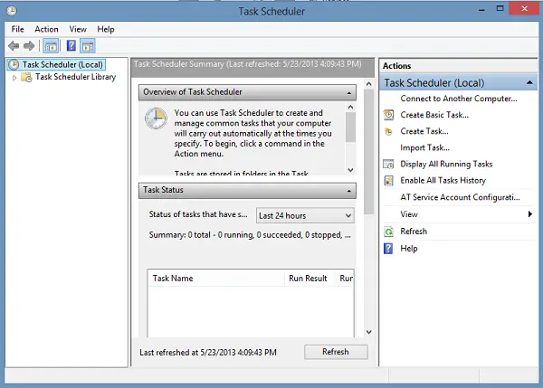Click summary pane scrollbar up arrow

pyautogui.click(x=369, y=84)
